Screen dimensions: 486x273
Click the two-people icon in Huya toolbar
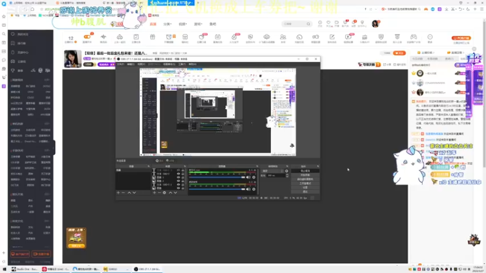coord(283,37)
